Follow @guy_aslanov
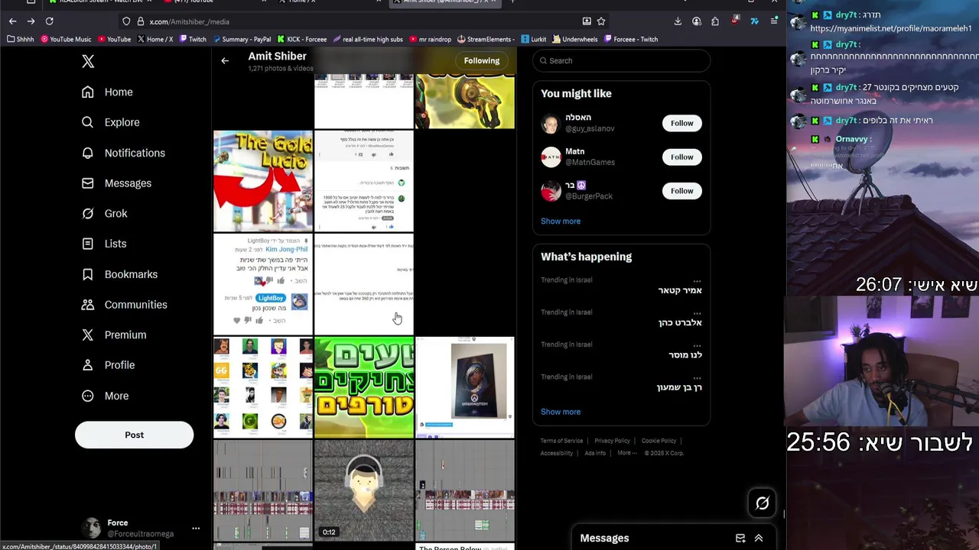Image resolution: width=979 pixels, height=550 pixels. click(681, 123)
